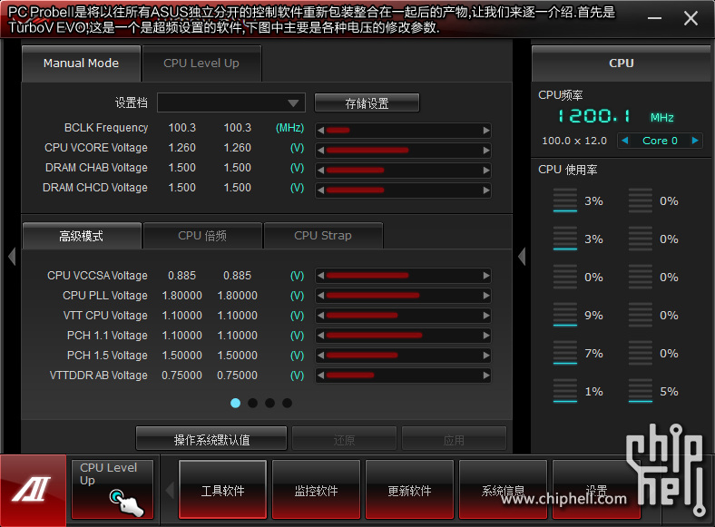Decrease DRAM CHAB Voltage with left arrow

(x=320, y=170)
